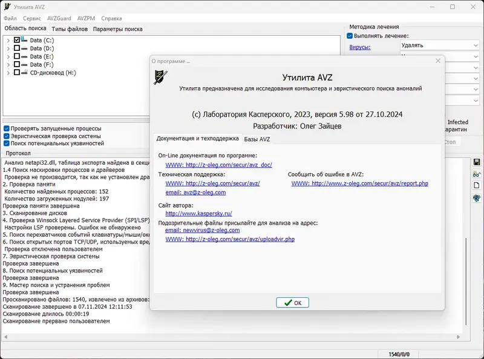Close the О программе dialog with X
The width and height of the screenshot is (484, 359).
(438, 61)
